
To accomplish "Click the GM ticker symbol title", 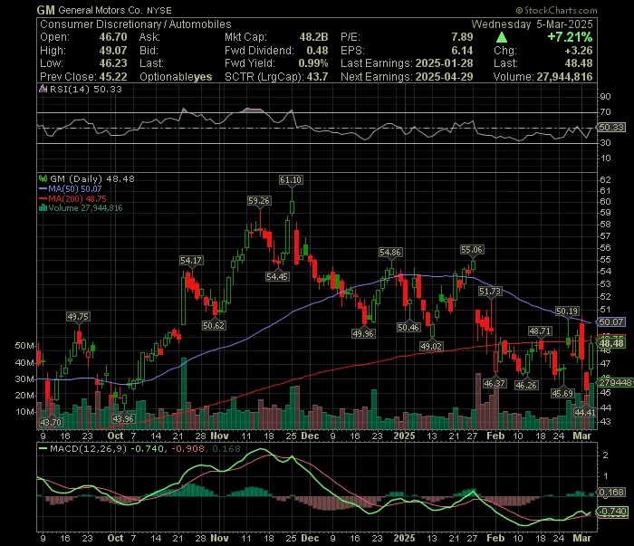I will pyautogui.click(x=45, y=10).
